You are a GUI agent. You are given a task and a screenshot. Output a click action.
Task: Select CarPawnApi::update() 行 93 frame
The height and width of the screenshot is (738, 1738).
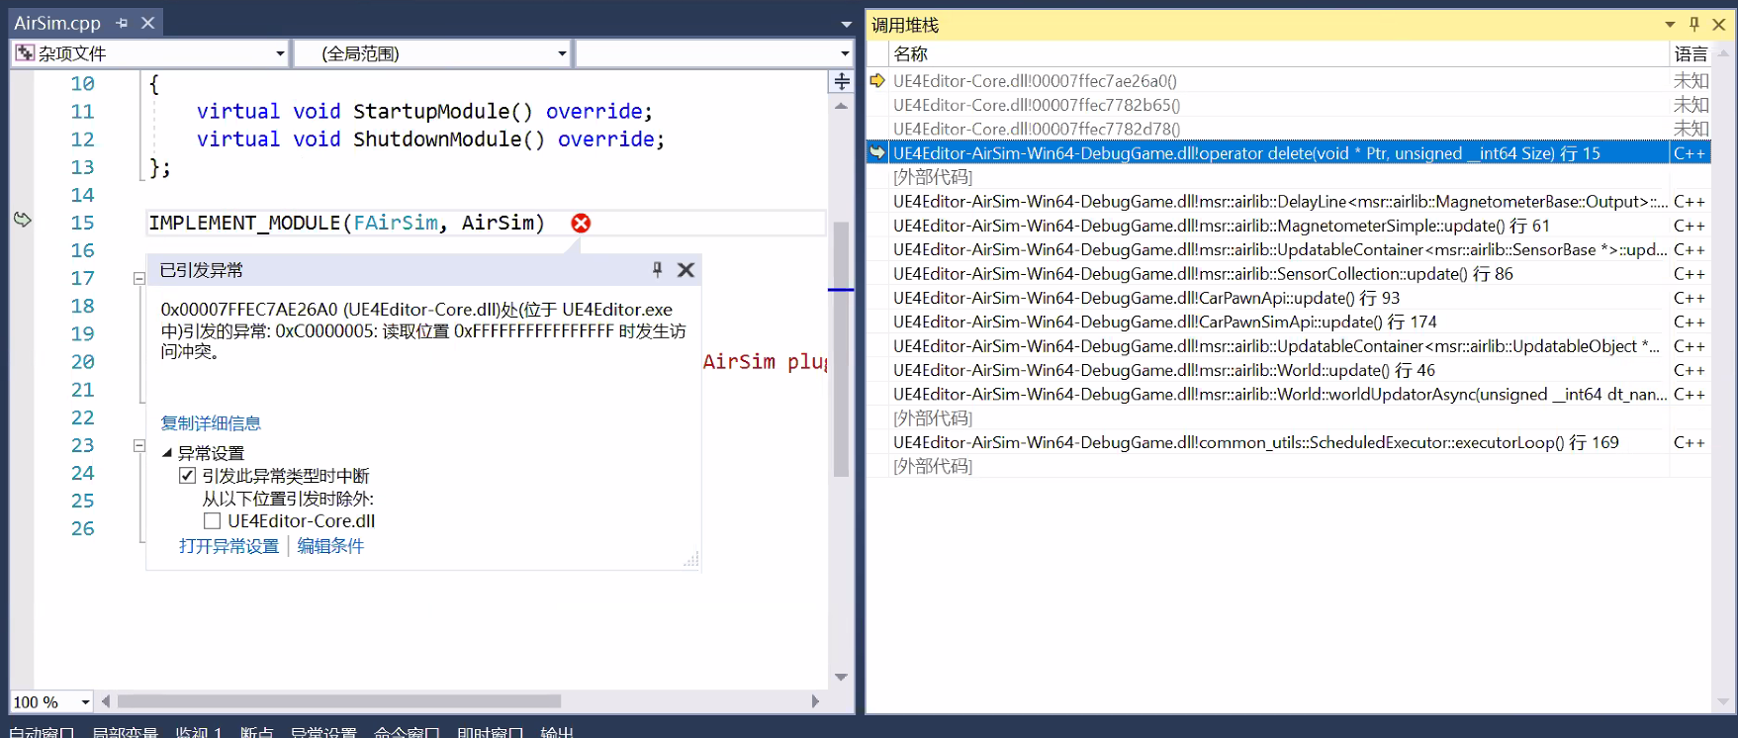pyautogui.click(x=1289, y=298)
